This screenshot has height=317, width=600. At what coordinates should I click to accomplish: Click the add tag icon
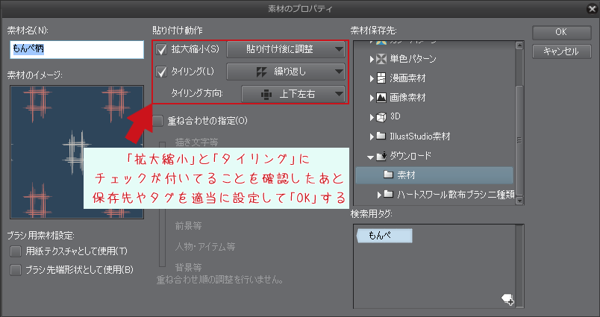coord(508,299)
